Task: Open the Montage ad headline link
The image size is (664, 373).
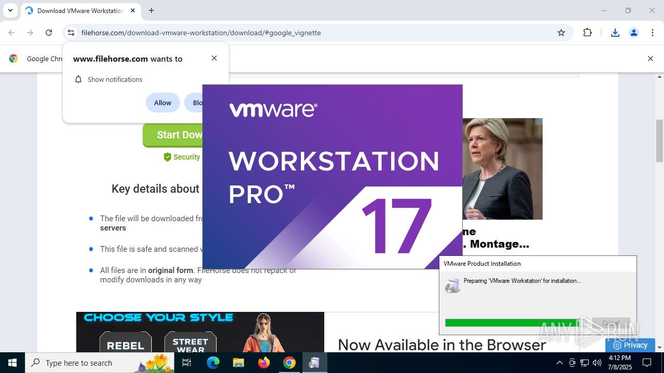Action: pos(495,237)
